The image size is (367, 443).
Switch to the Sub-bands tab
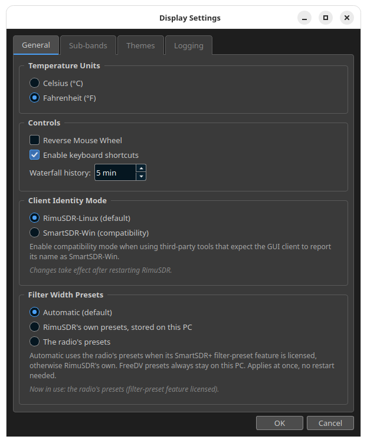[88, 45]
